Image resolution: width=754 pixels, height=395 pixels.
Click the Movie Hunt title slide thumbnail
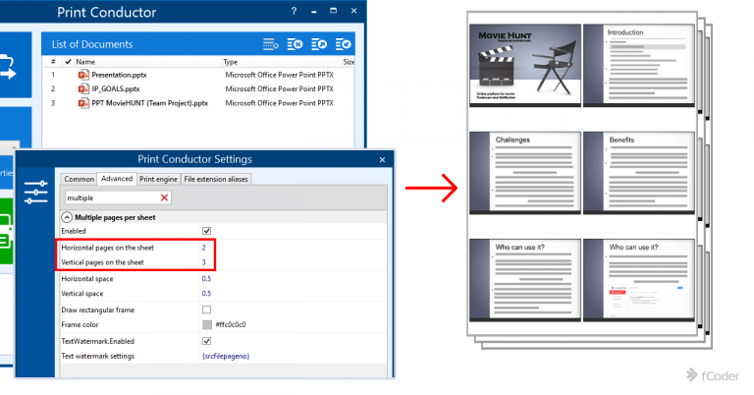click(525, 65)
